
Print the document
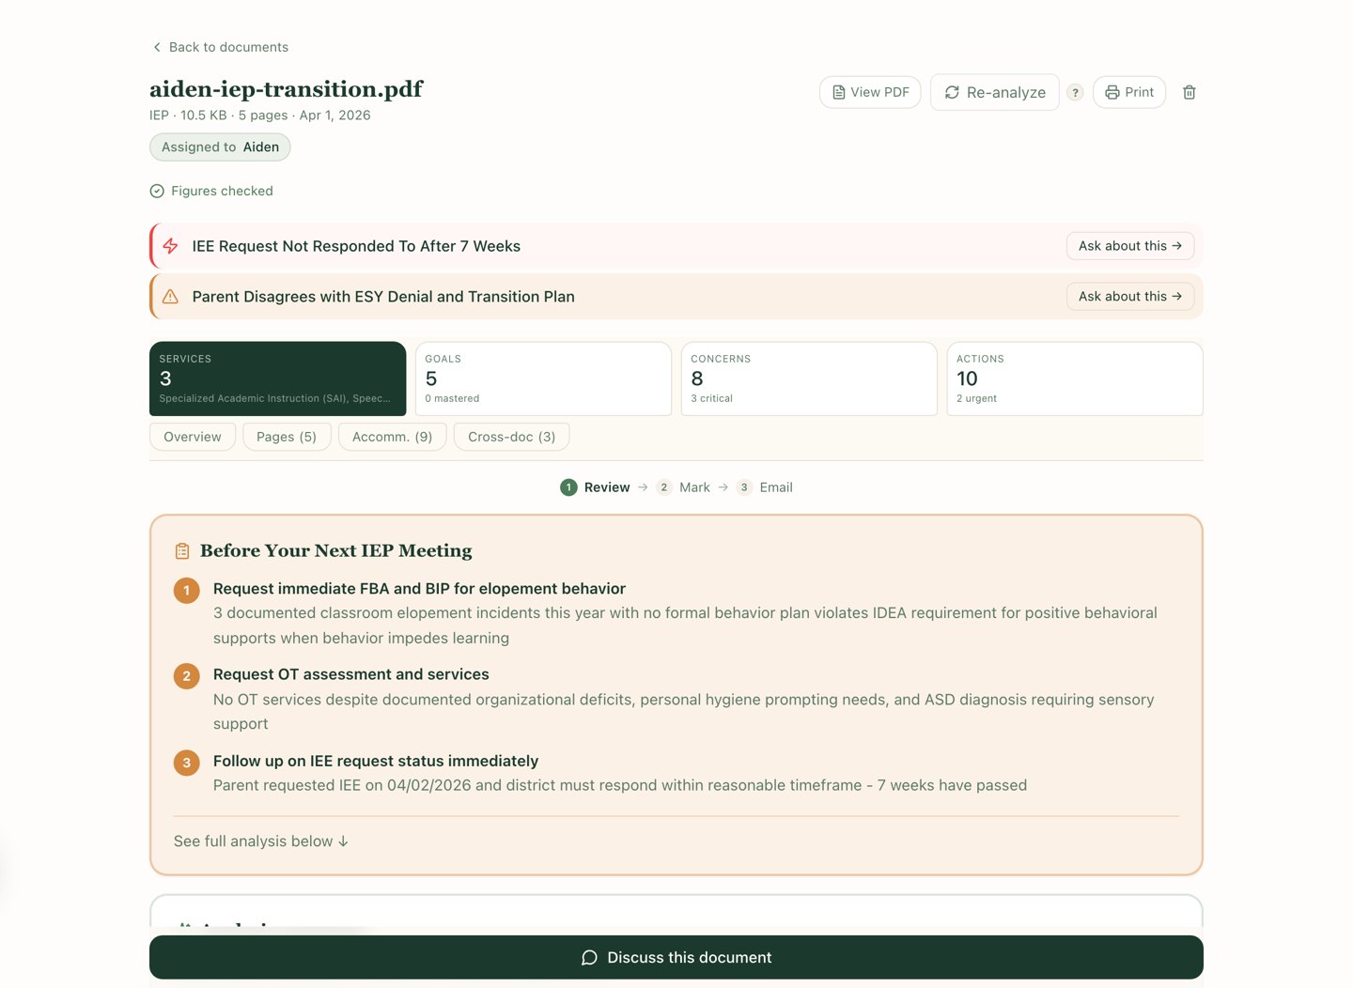pos(1129,92)
